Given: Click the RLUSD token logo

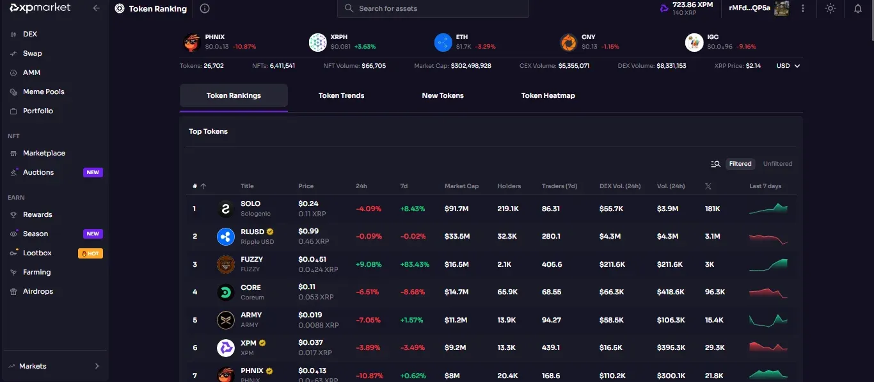Looking at the screenshot, I should click(x=225, y=236).
